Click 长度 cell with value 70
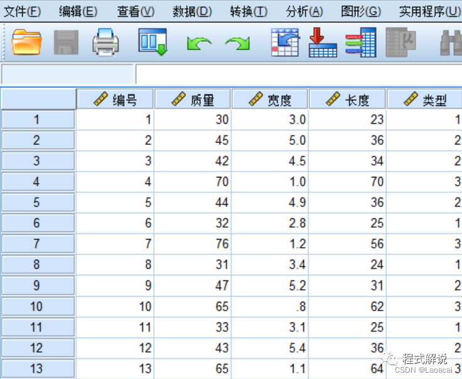This screenshot has width=462, height=379. pyautogui.click(x=347, y=182)
